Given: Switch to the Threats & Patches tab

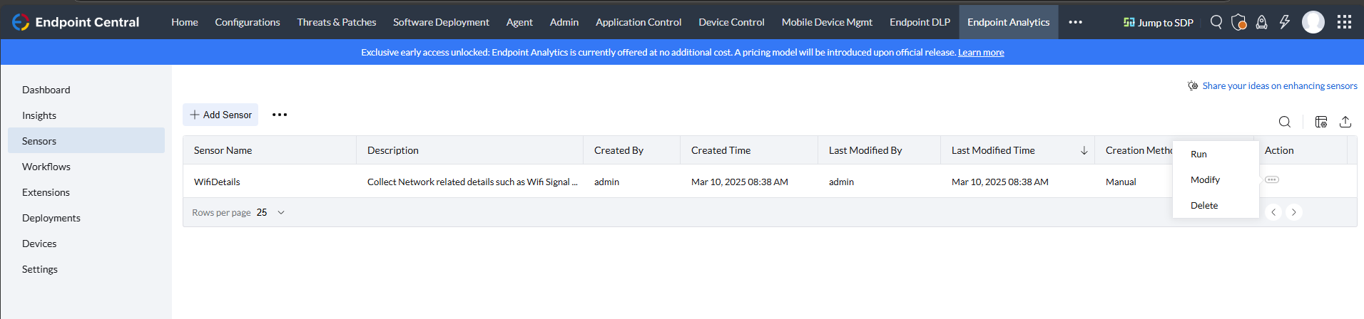Looking at the screenshot, I should click(x=337, y=22).
